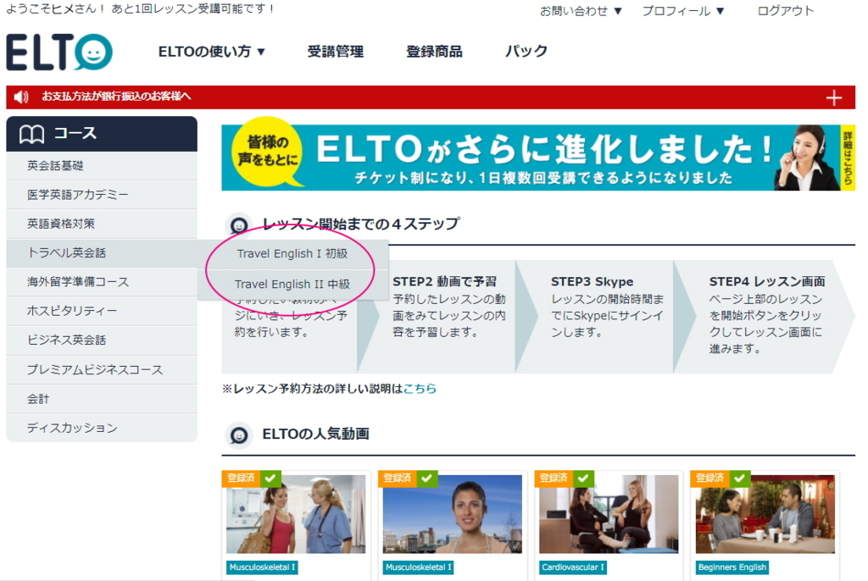Click the Cardiovascular I label
The image size is (868, 581).
574,567
